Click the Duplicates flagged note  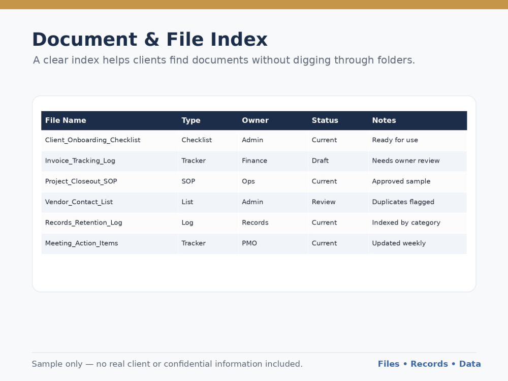pyautogui.click(x=403, y=202)
